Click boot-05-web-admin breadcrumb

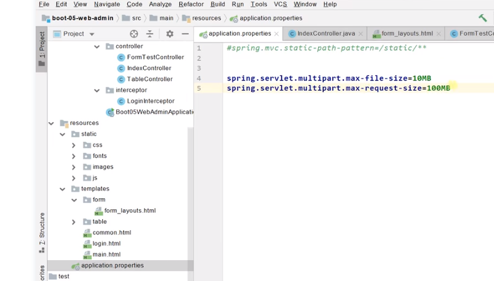pos(78,18)
